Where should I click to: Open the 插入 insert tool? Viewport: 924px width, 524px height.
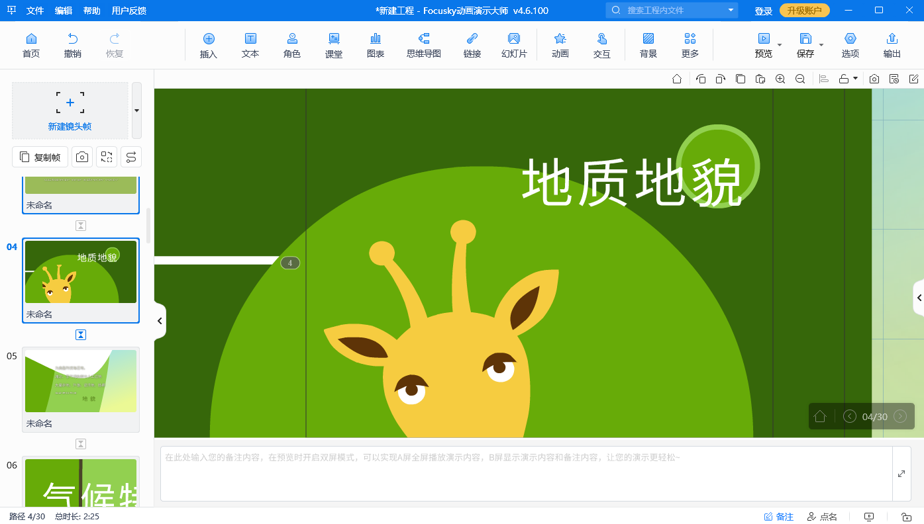209,46
